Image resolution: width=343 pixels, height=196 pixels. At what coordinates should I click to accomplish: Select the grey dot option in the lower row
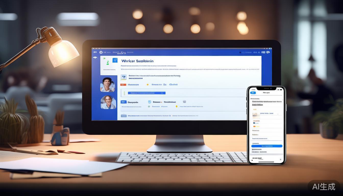point(149,106)
